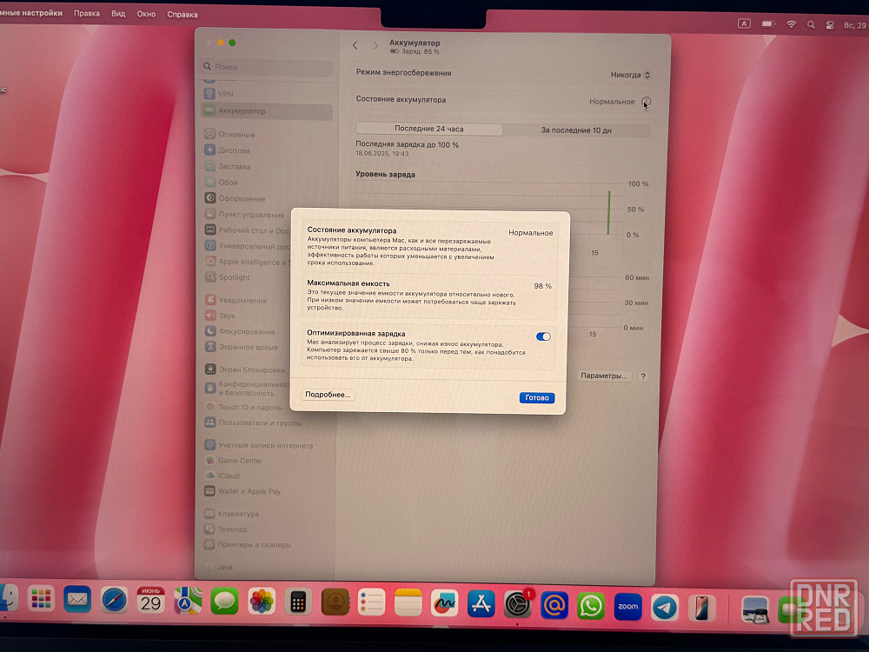The height and width of the screenshot is (652, 869).
Task: Open Zoom from the Dock
Action: point(628,607)
